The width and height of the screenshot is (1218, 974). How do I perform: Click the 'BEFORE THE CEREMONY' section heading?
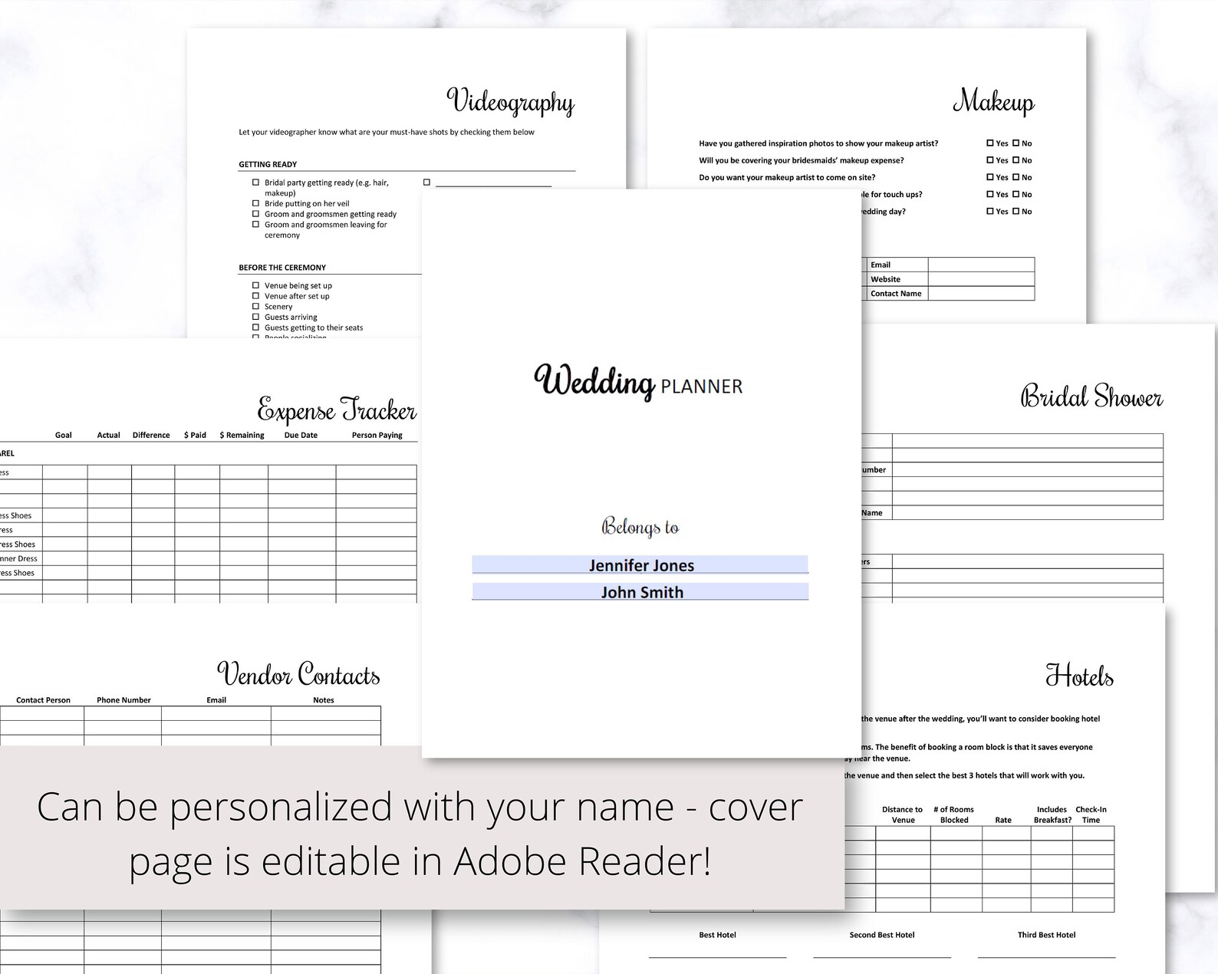click(x=282, y=268)
